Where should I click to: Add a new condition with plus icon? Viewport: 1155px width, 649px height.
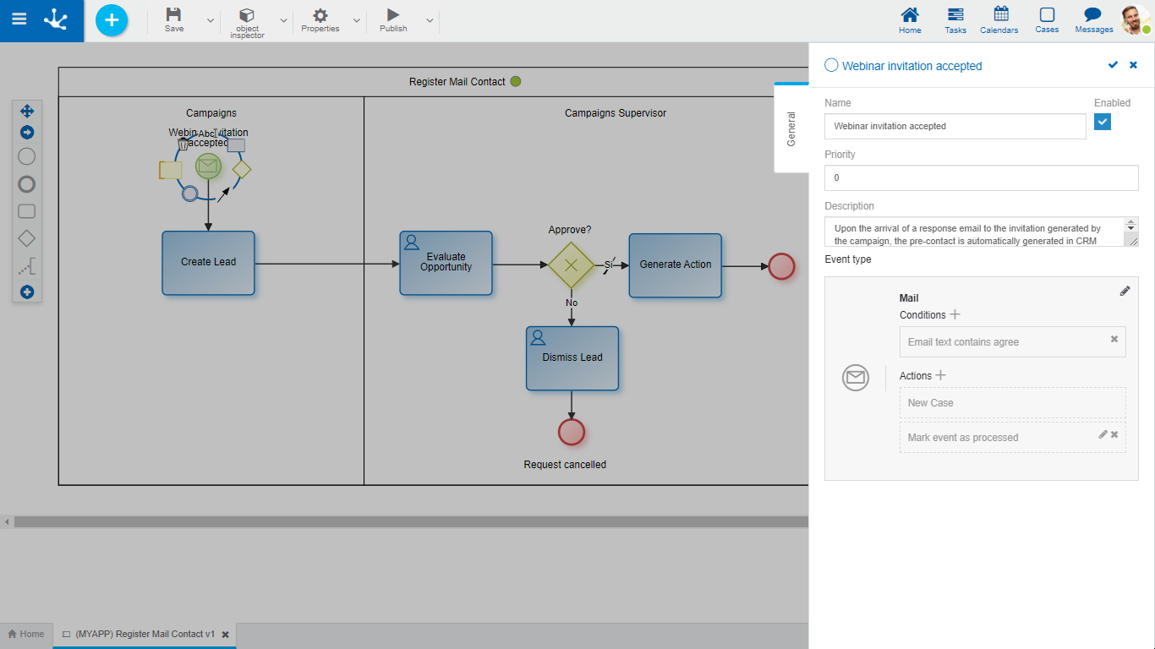click(x=955, y=314)
